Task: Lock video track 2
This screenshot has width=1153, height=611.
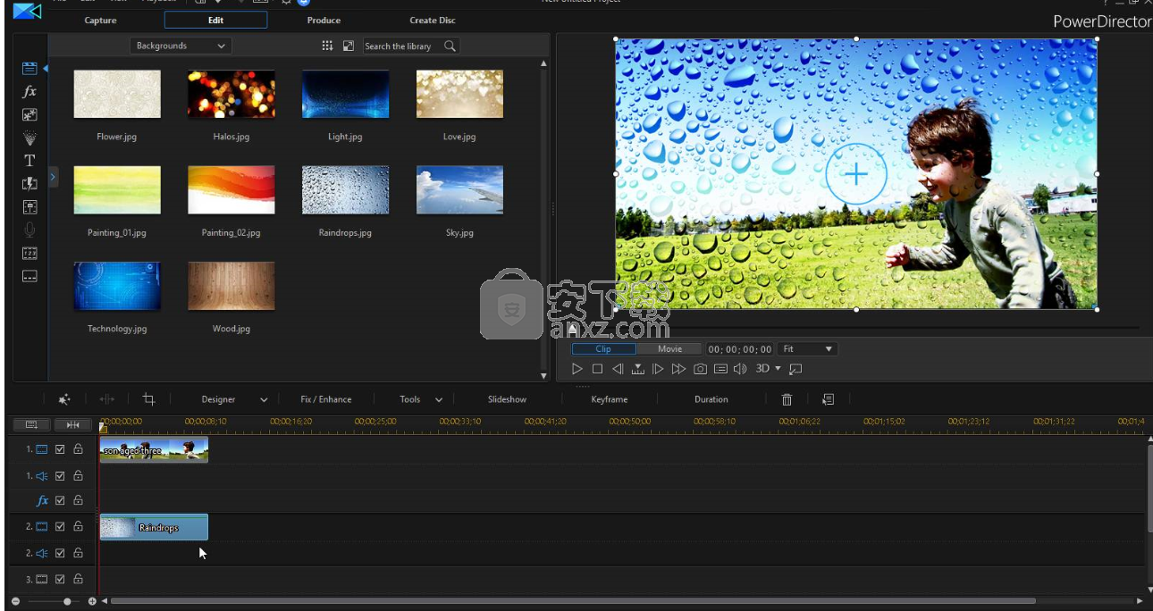Action: pos(78,527)
